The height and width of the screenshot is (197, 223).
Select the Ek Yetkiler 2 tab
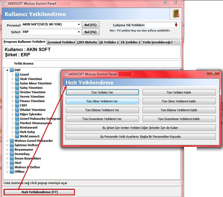(x=130, y=42)
